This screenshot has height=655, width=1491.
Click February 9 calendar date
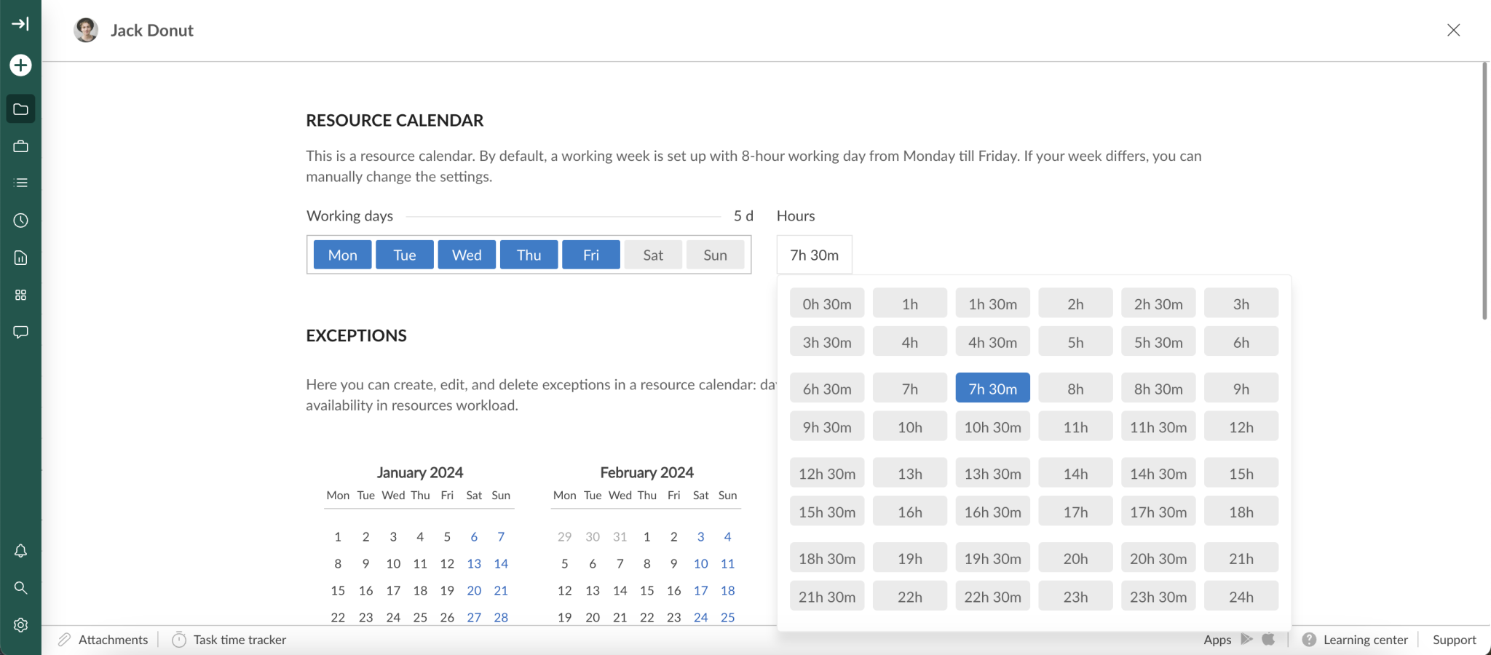tap(674, 563)
